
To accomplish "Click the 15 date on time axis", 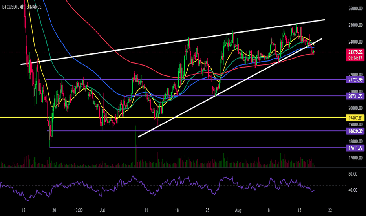I will [x=300, y=210].
